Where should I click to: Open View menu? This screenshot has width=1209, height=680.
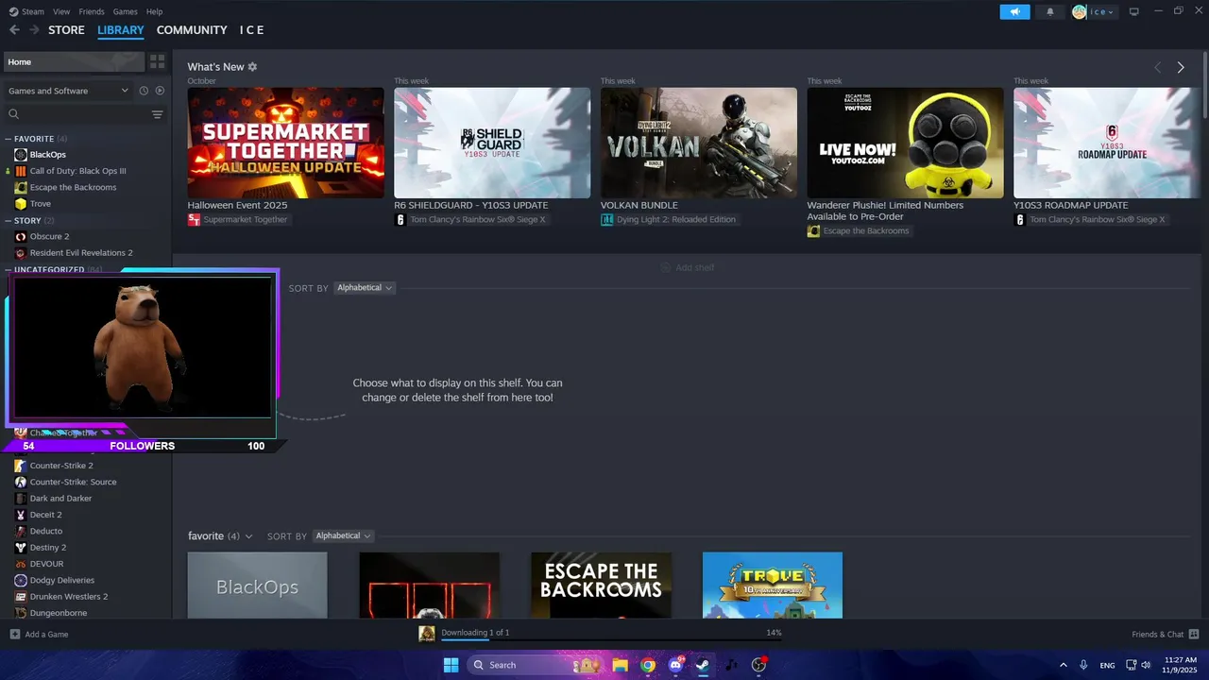pyautogui.click(x=61, y=11)
